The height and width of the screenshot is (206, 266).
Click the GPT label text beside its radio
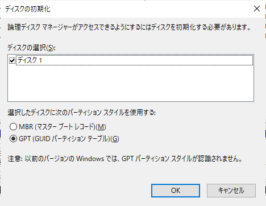click(69, 139)
